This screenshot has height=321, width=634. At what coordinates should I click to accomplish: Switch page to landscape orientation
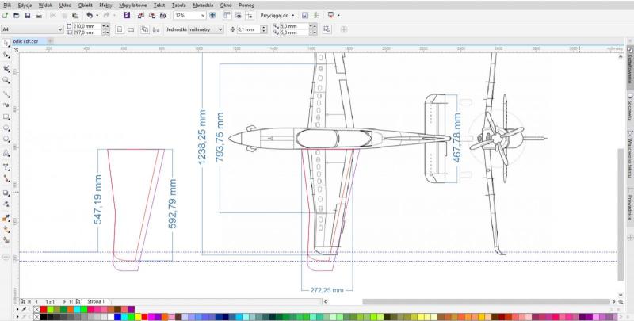pos(132,29)
